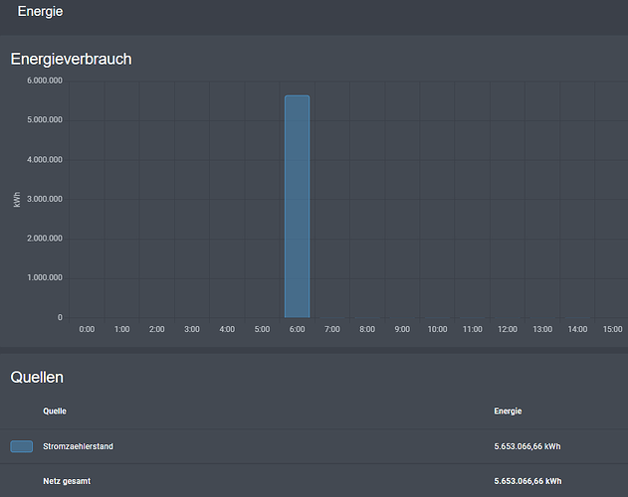
Task: Click the 12:00 time axis label
Action: [x=508, y=329]
